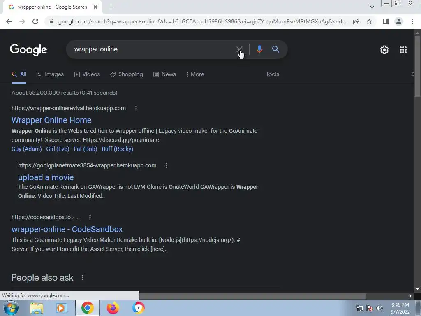Click the horizontal scrollbar thumb
The width and height of the screenshot is (421, 316).
tap(252, 296)
